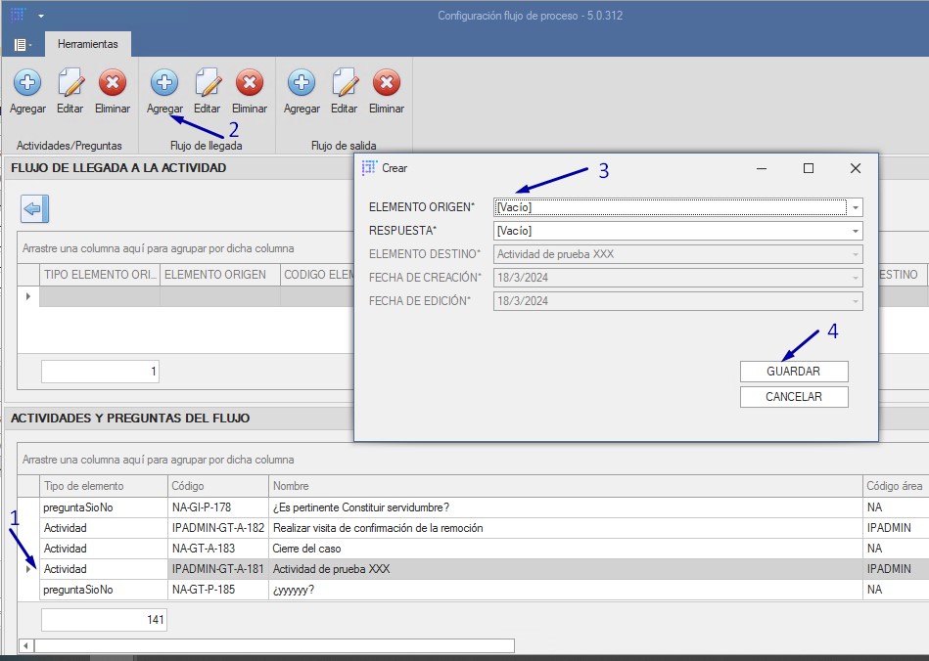
Task: Select row Actividad de prueba XXX
Action: [x=333, y=569]
